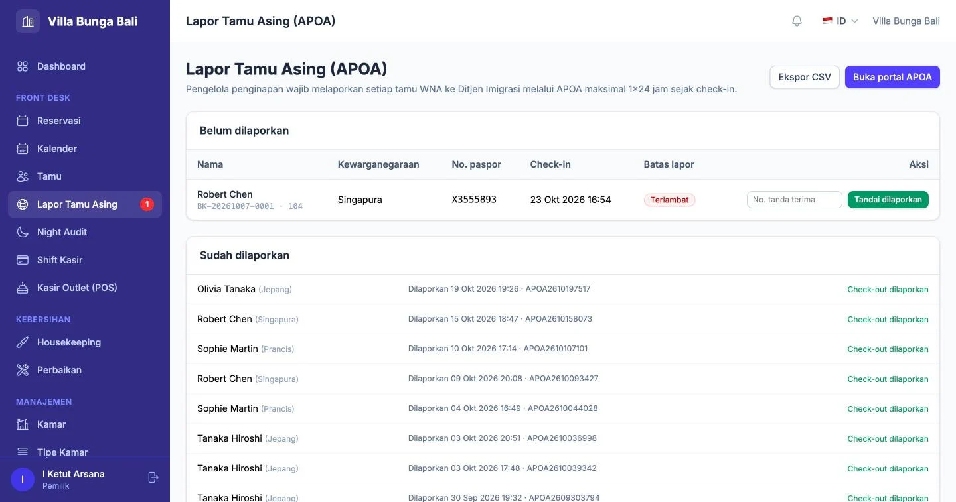Open the Tamu guest list

[x=85, y=176]
